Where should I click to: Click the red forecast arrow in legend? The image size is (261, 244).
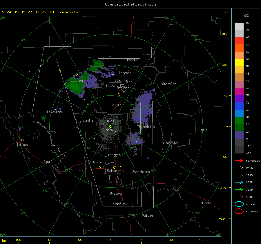tap(239, 160)
